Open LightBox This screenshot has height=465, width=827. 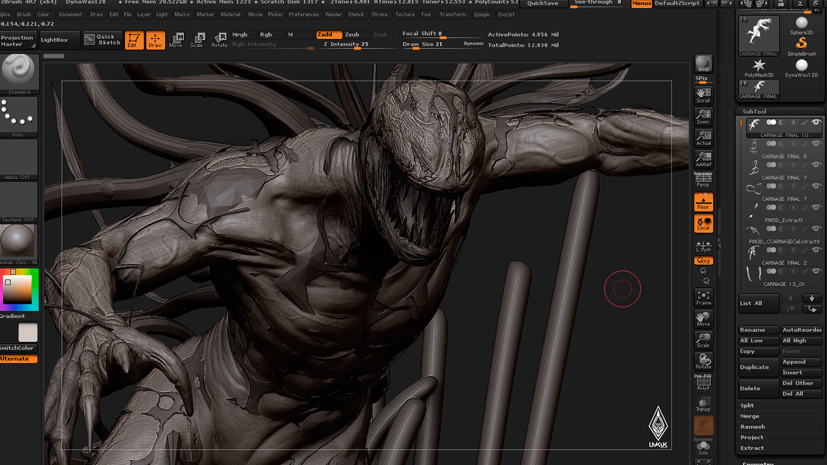point(60,40)
